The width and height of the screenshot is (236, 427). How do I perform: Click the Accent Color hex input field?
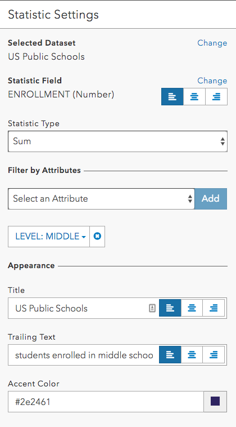coord(106,402)
